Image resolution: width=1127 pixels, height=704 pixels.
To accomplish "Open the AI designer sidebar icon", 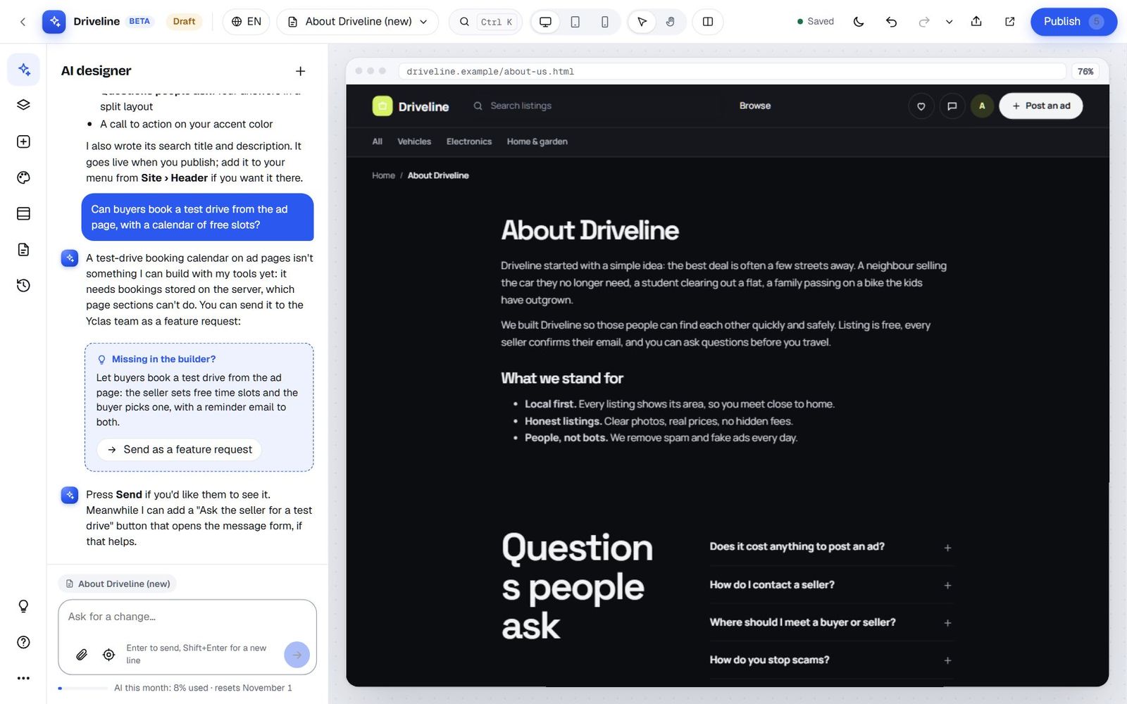I will click(x=23, y=69).
